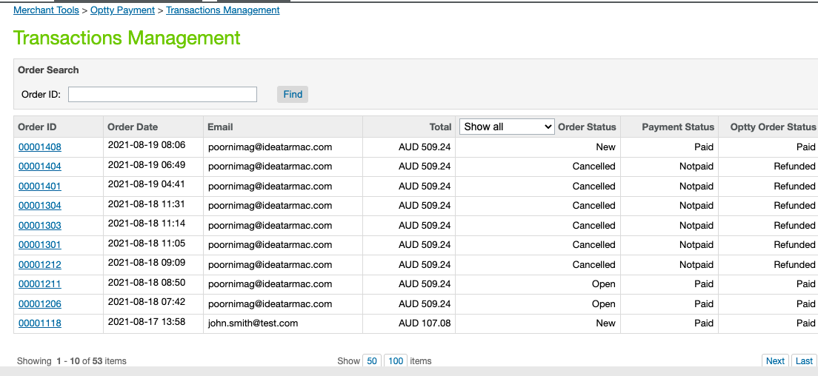
Task: View order 00001211
Action: click(39, 284)
